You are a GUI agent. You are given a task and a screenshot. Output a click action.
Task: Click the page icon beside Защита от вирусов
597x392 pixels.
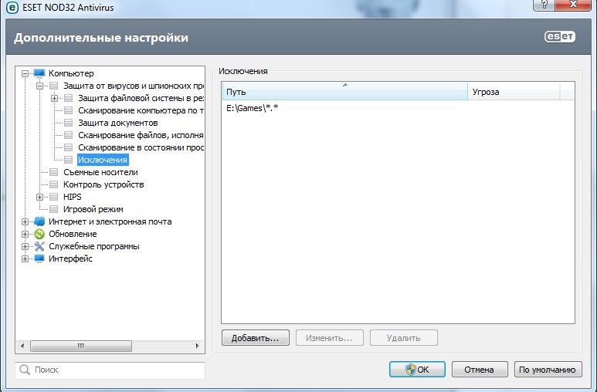54,86
